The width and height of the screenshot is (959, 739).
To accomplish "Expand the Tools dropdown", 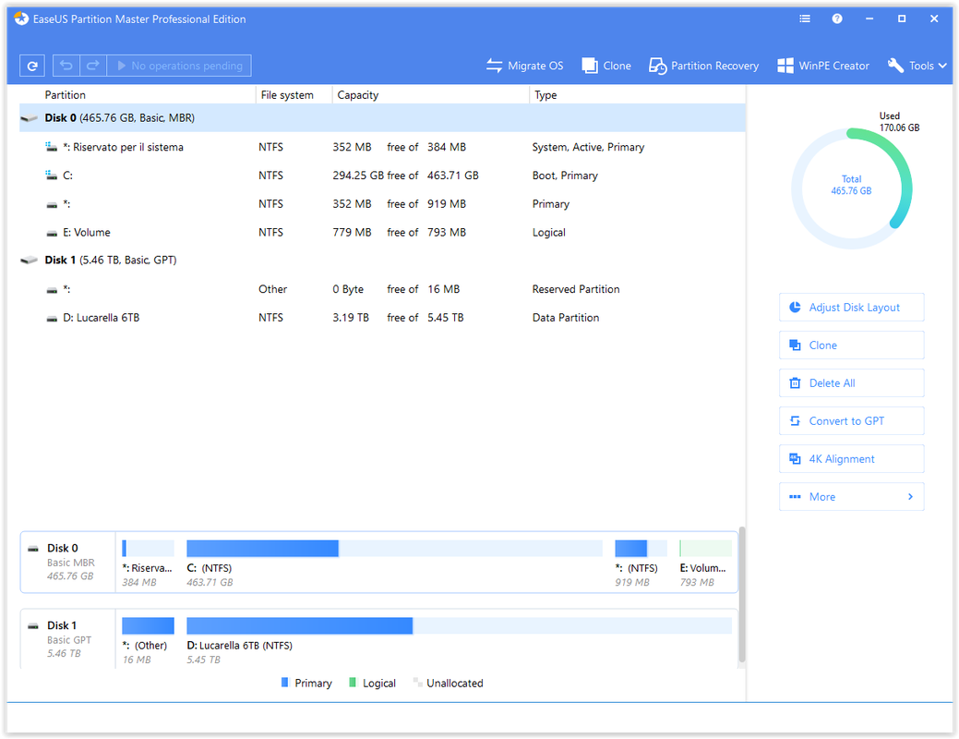I will click(917, 66).
